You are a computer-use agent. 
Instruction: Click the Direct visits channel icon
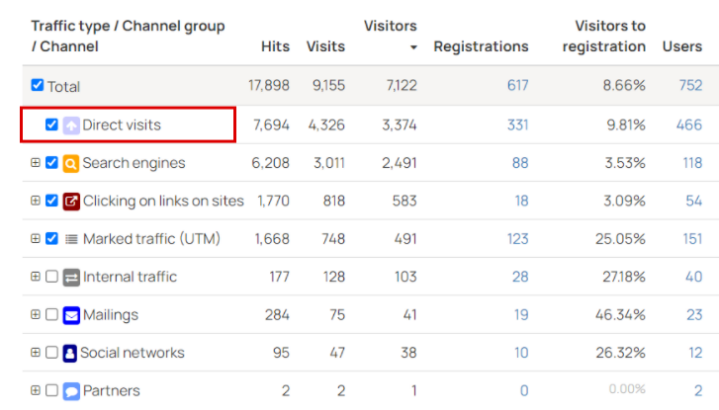click(71, 125)
